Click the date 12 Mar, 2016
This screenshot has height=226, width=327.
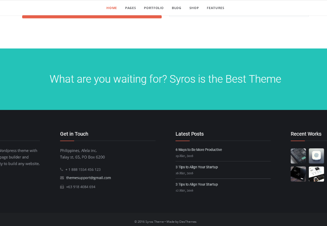tap(184, 190)
